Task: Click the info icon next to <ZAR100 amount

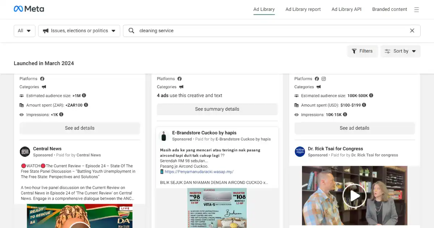Action: coord(86,105)
